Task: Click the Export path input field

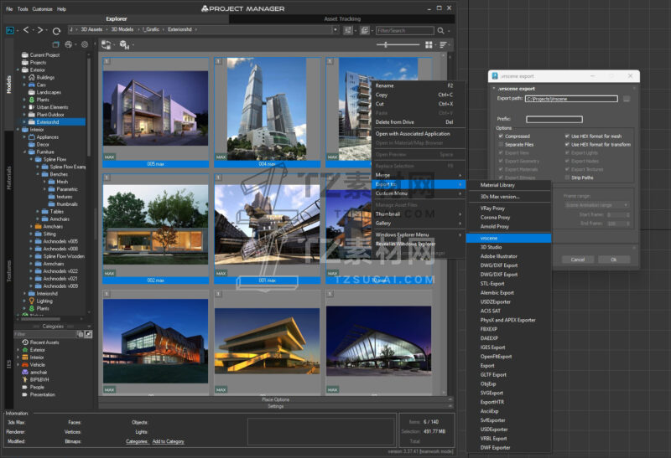Action: (570, 99)
